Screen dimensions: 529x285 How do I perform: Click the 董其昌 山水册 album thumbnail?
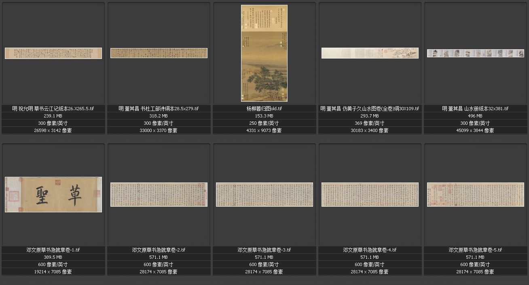tap(475, 53)
